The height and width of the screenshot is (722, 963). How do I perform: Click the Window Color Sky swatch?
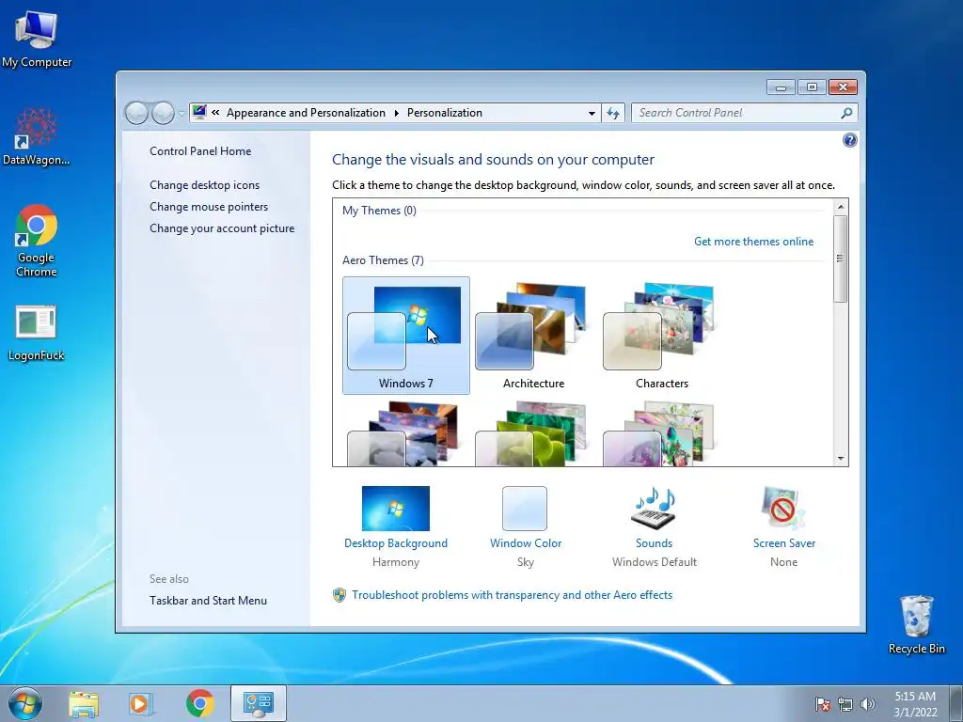click(x=525, y=509)
